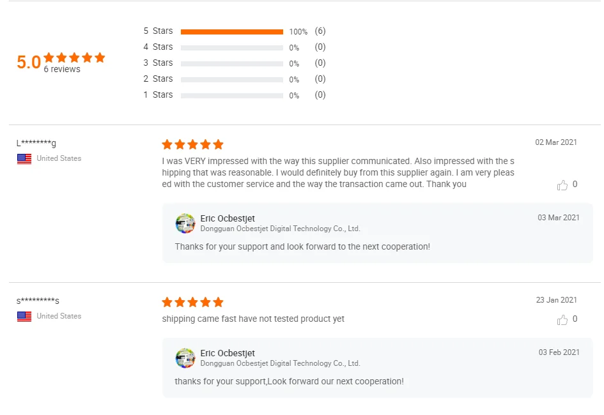
Task: Click the 5 Stars orange progress bar
Action: [231, 31]
